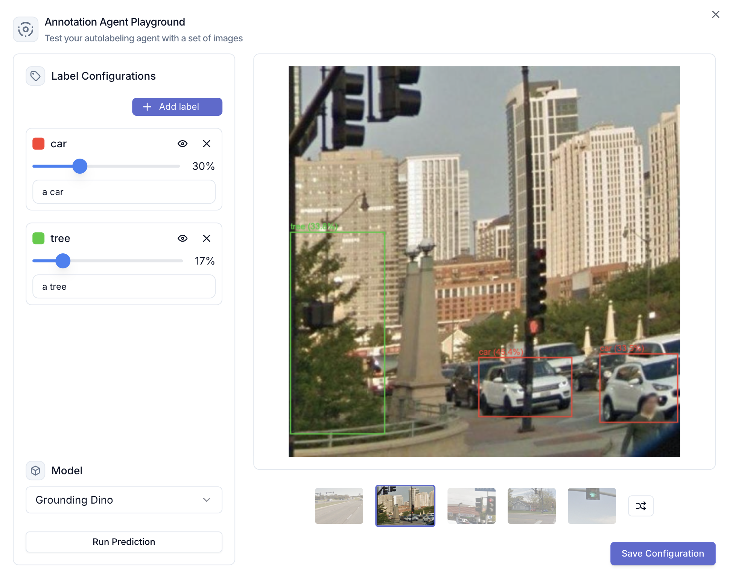Click the Model cube icon

click(35, 471)
